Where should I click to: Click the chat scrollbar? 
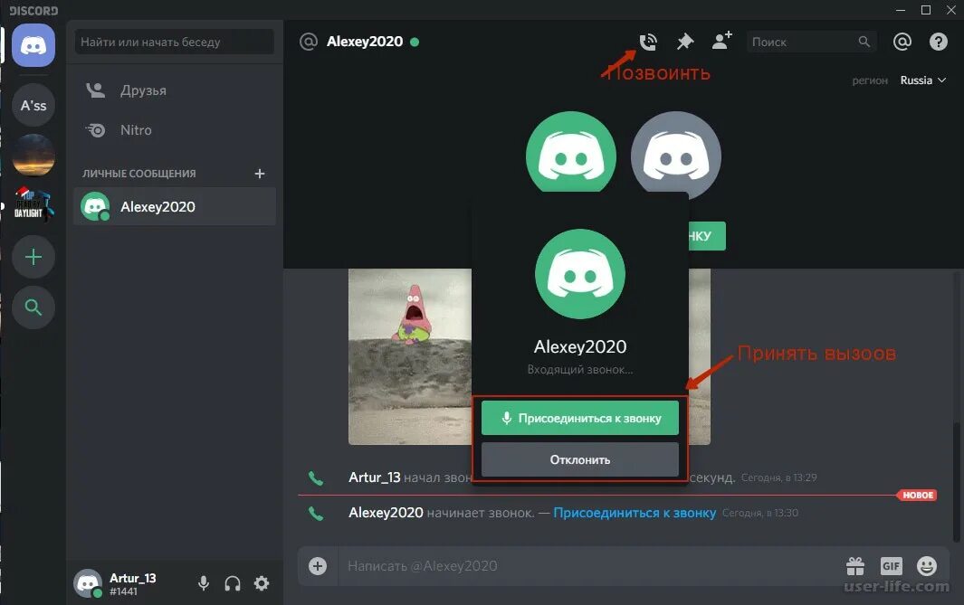955,482
